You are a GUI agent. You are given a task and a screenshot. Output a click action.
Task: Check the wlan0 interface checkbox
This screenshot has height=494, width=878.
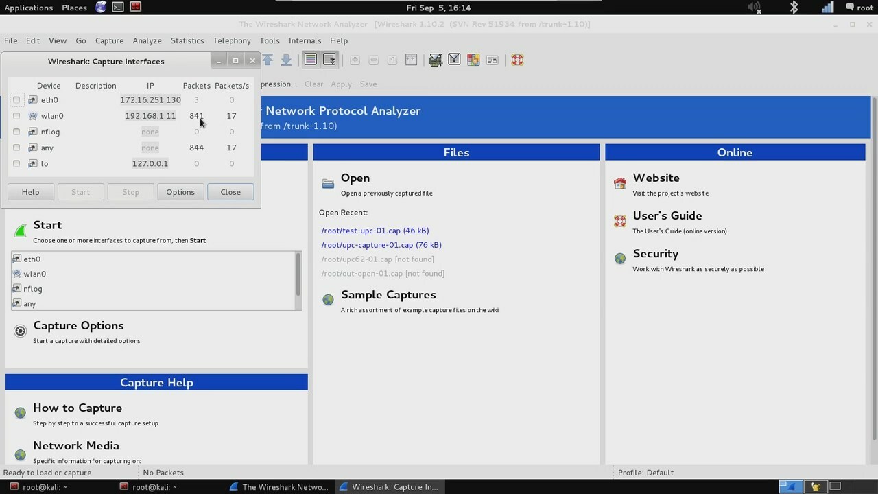[x=16, y=116]
